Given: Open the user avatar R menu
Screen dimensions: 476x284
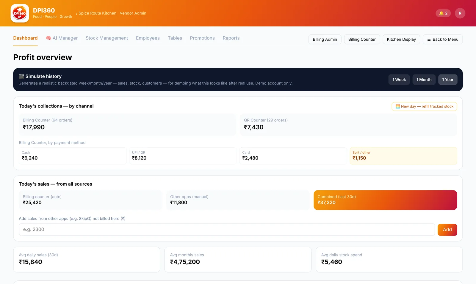Looking at the screenshot, I should 460,13.
